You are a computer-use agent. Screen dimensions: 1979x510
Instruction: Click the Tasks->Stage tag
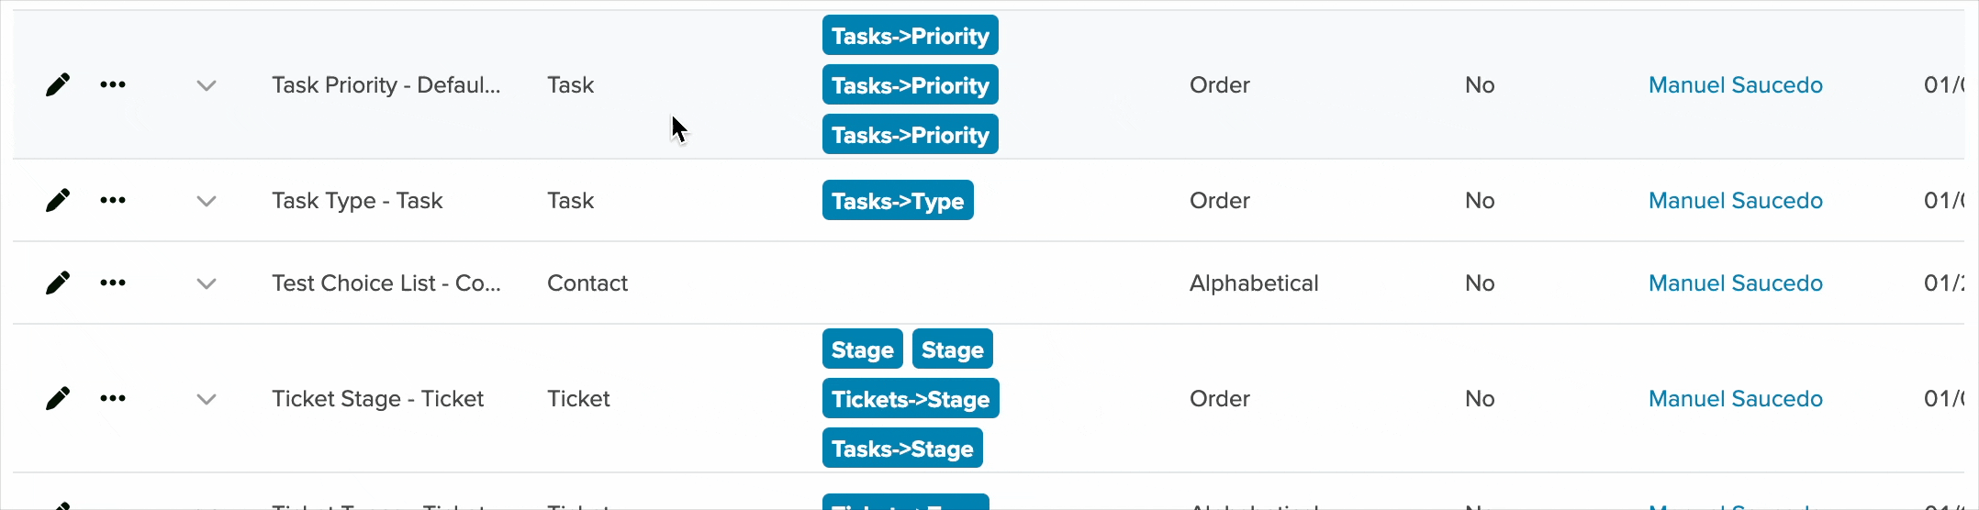coord(902,448)
